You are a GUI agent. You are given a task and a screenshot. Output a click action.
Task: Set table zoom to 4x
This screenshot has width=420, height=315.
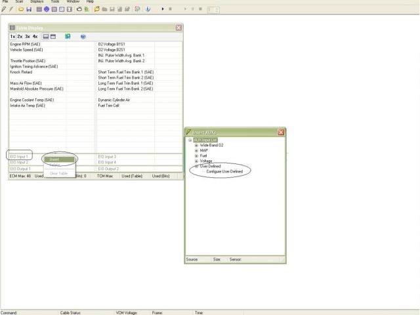click(35, 36)
